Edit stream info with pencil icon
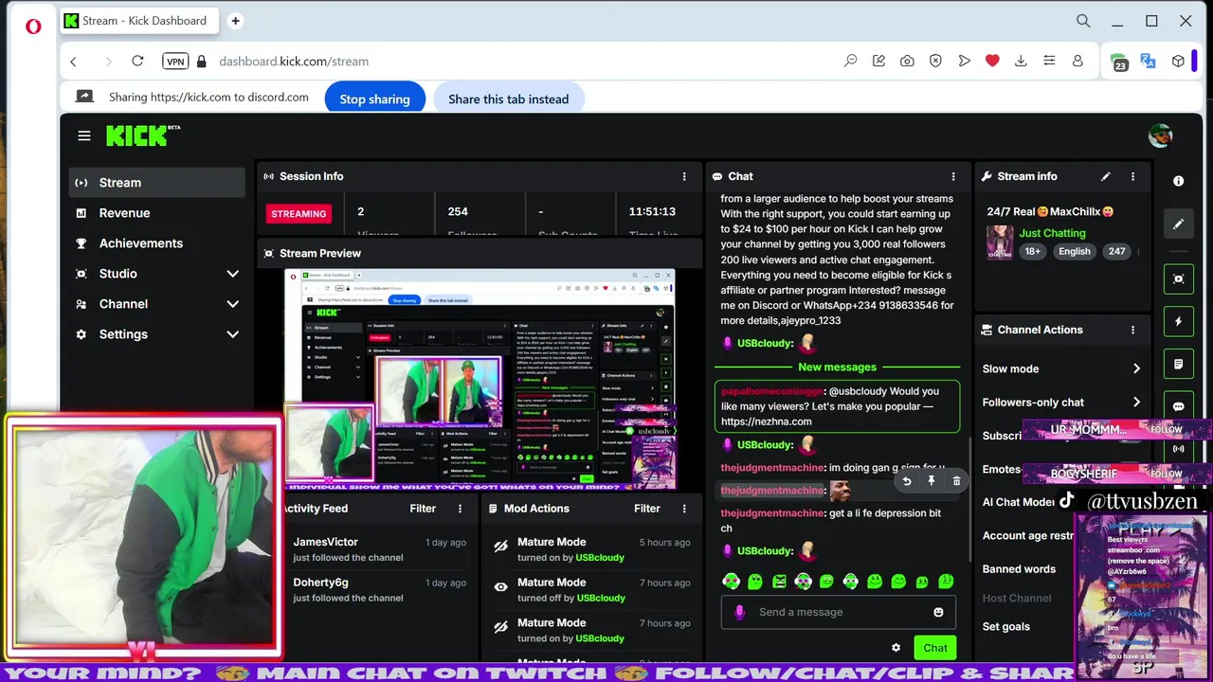 1105,176
